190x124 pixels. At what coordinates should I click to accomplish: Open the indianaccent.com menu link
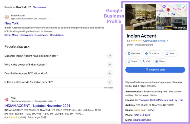click(x=142, y=120)
